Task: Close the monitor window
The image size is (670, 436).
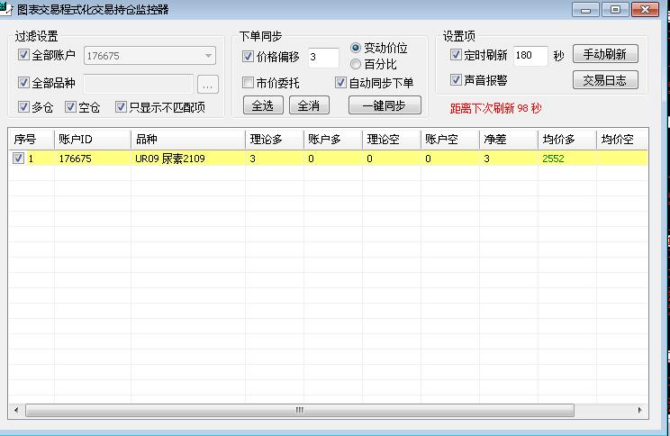Action: [645, 10]
